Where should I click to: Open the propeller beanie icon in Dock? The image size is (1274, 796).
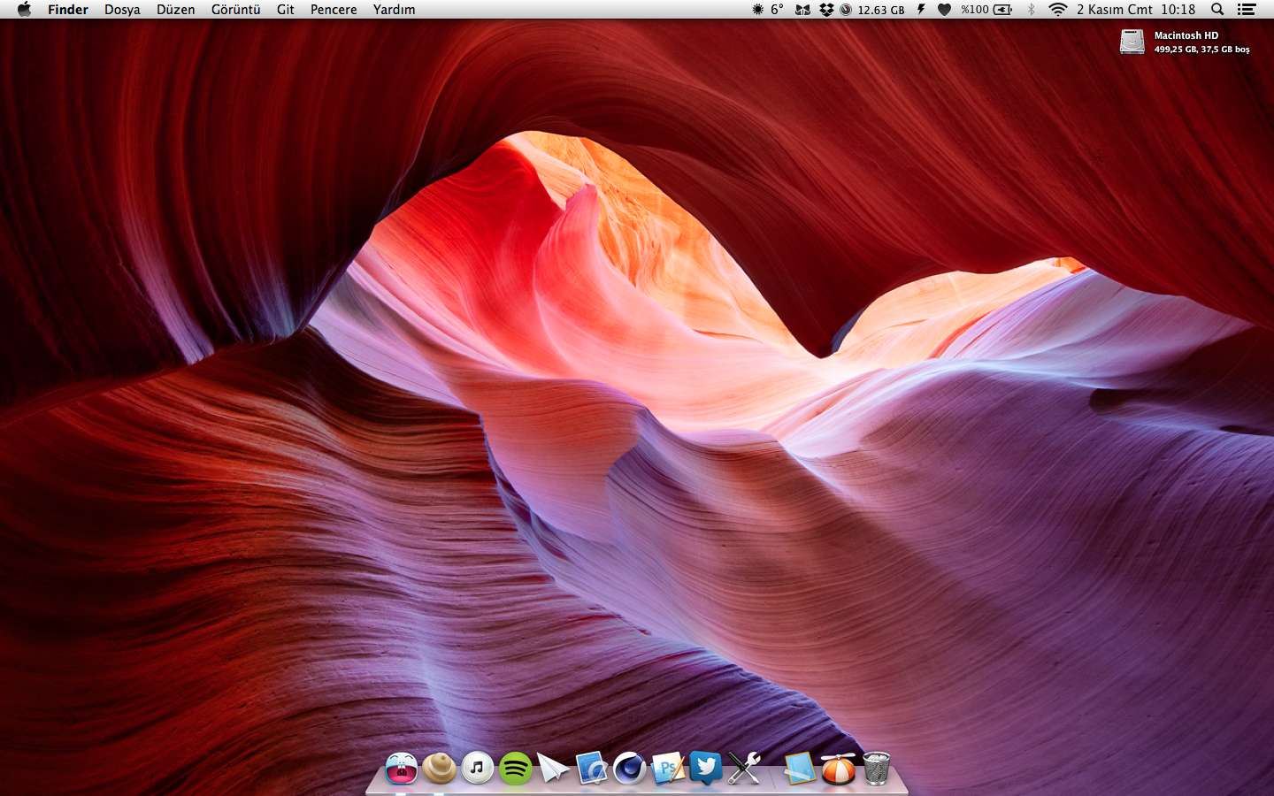pyautogui.click(x=838, y=768)
